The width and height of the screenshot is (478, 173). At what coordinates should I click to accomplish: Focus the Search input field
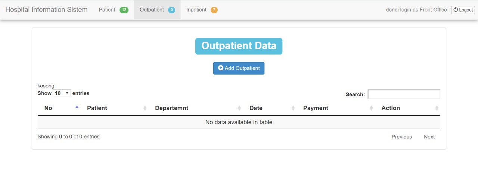[x=404, y=94]
